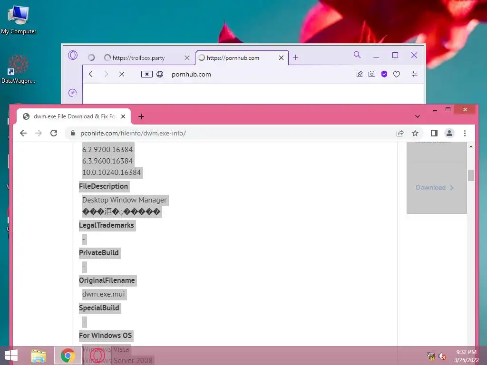Click the PrivateBuild heading

tap(99, 253)
